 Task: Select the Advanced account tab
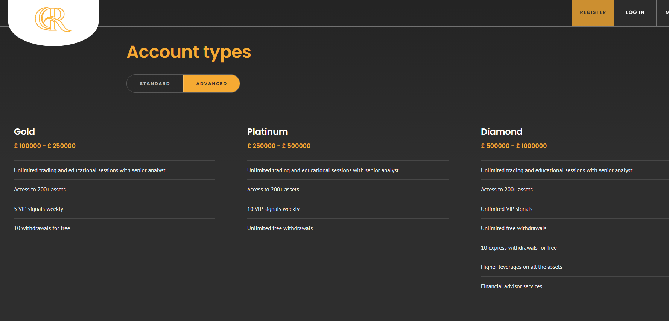pos(211,83)
